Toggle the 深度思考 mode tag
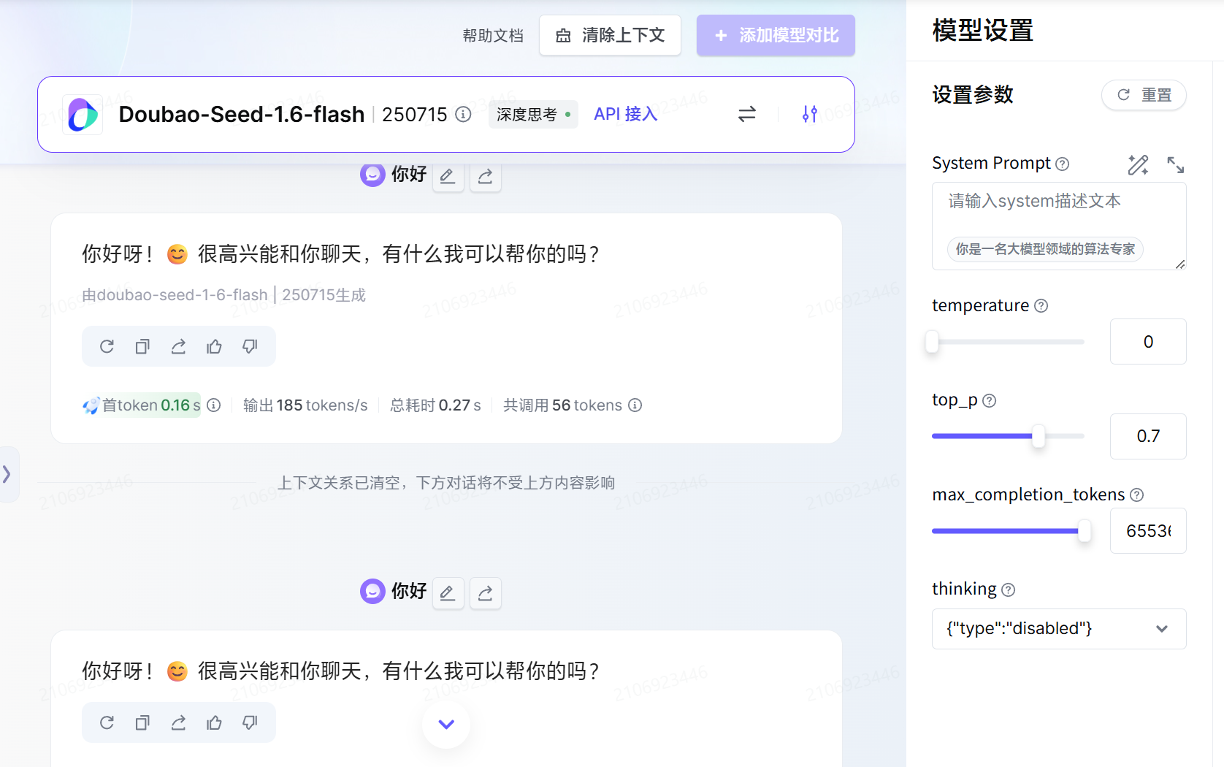Viewport: 1224px width, 767px height. (532, 115)
